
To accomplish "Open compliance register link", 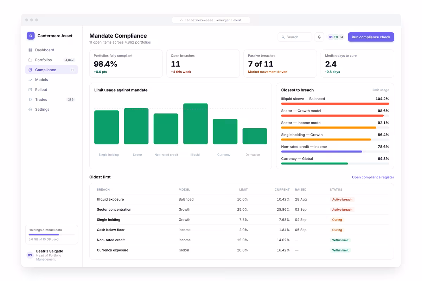I will (373, 177).
